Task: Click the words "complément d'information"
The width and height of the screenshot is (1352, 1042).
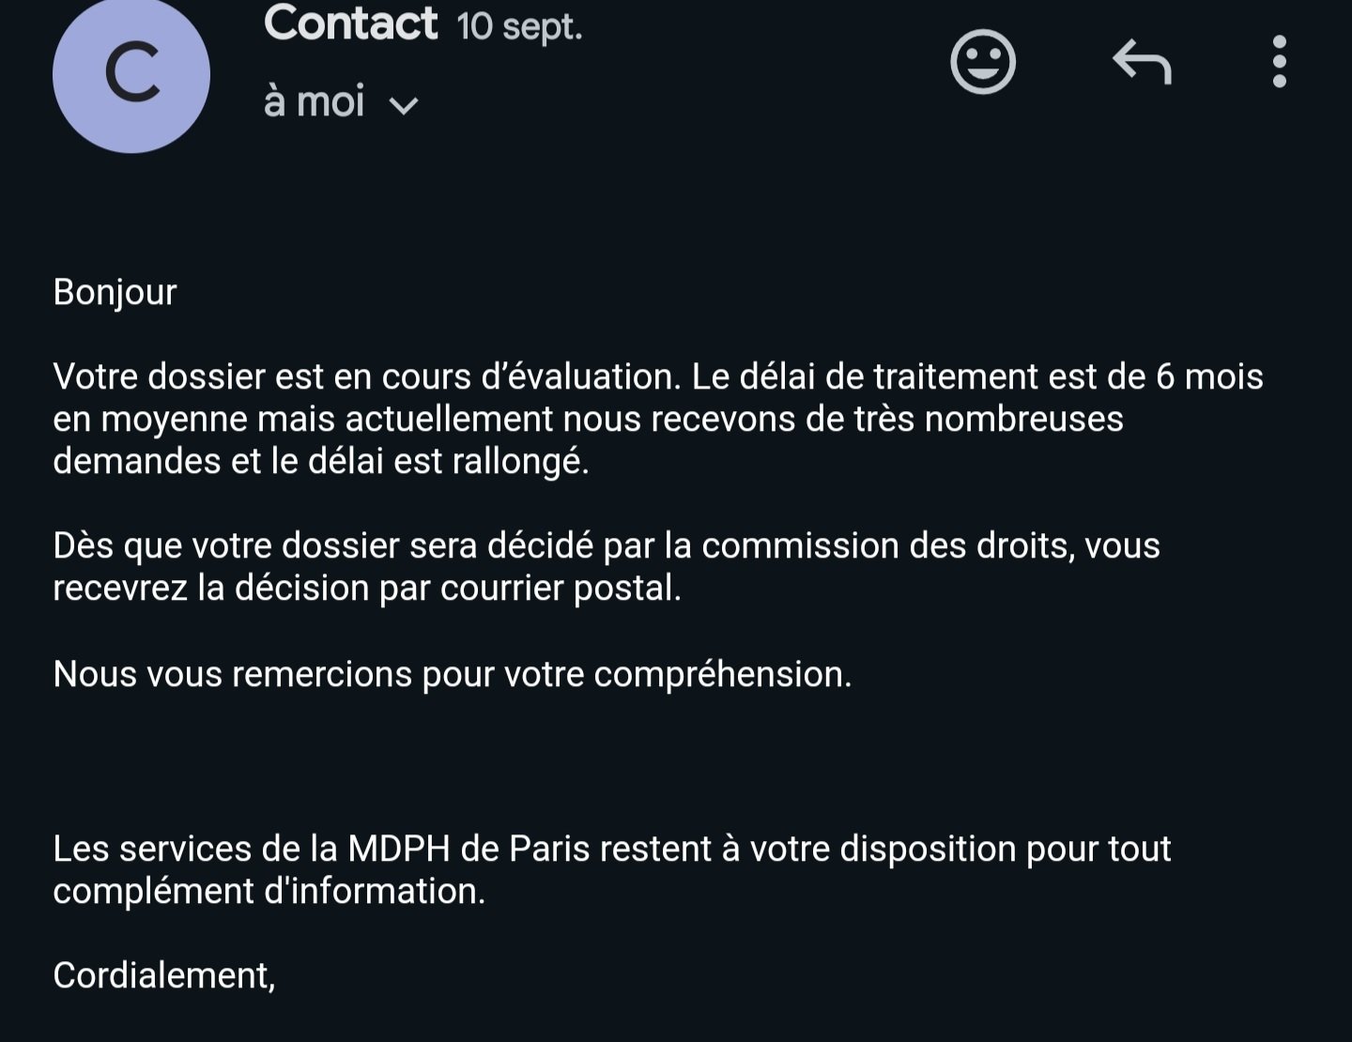Action: pos(269,891)
